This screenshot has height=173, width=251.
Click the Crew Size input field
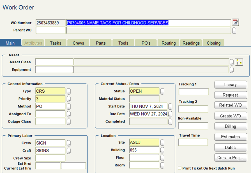click(50, 158)
